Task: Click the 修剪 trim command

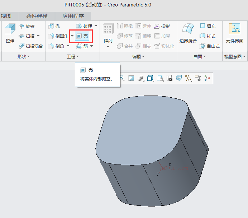Action: coord(125,36)
